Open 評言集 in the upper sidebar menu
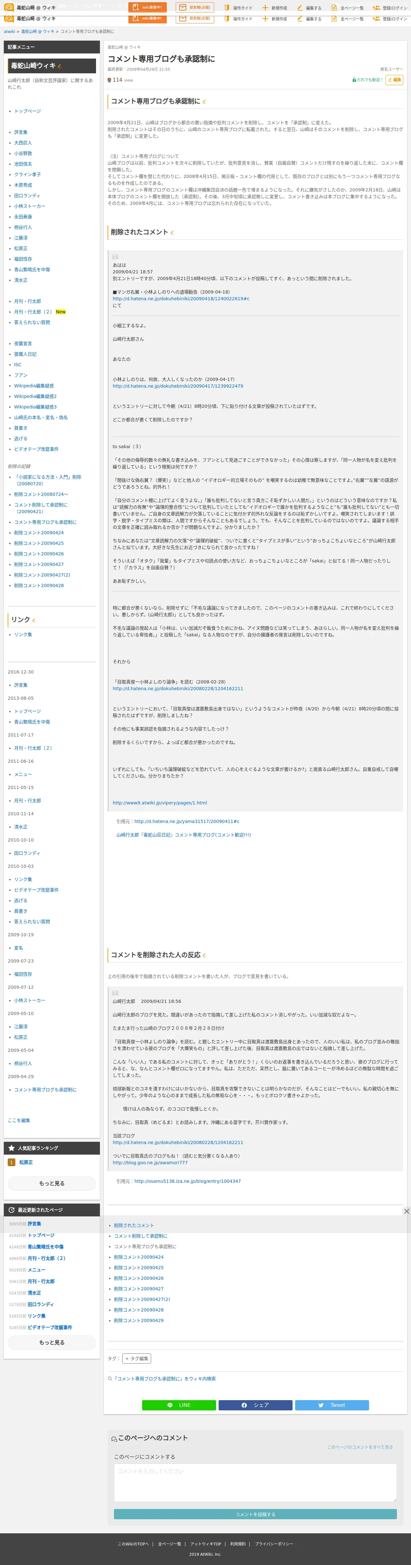The height and width of the screenshot is (1565, 411). tap(20, 133)
